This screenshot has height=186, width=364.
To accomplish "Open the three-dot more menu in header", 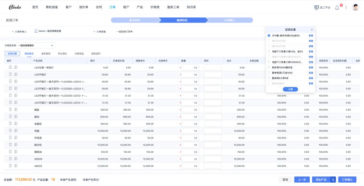I will [x=346, y=7].
